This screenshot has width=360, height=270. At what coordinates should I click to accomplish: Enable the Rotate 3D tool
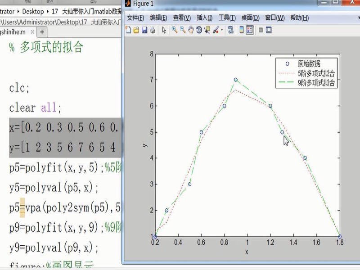pos(199,30)
